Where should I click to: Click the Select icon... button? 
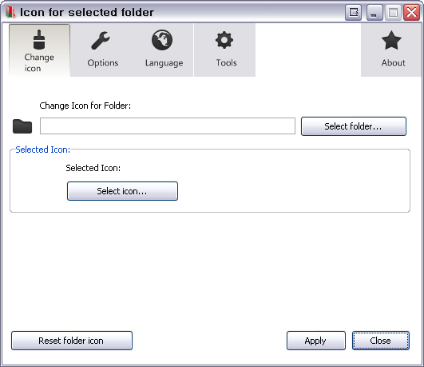[x=122, y=191]
